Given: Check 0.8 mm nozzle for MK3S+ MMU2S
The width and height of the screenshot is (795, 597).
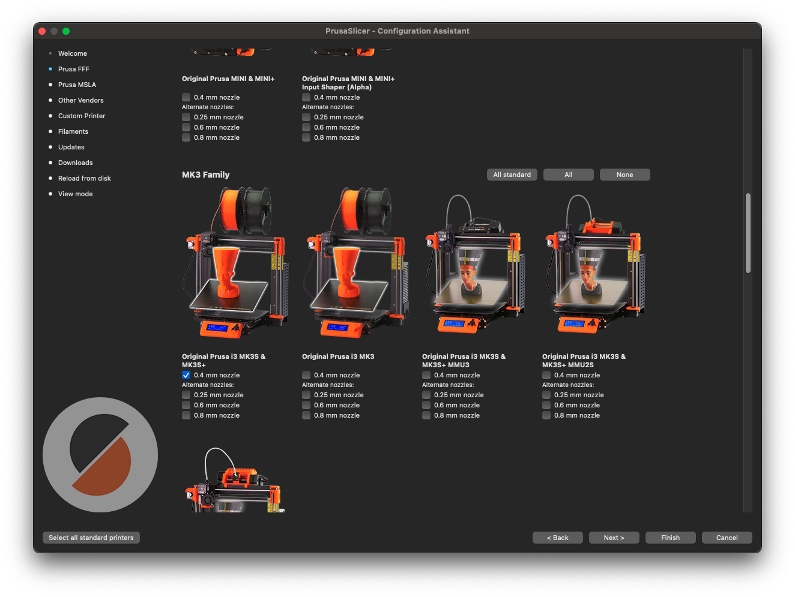Looking at the screenshot, I should coord(546,415).
